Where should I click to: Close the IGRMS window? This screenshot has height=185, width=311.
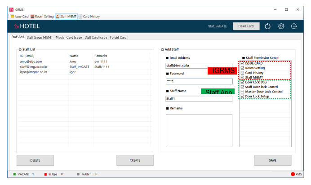[298, 9]
